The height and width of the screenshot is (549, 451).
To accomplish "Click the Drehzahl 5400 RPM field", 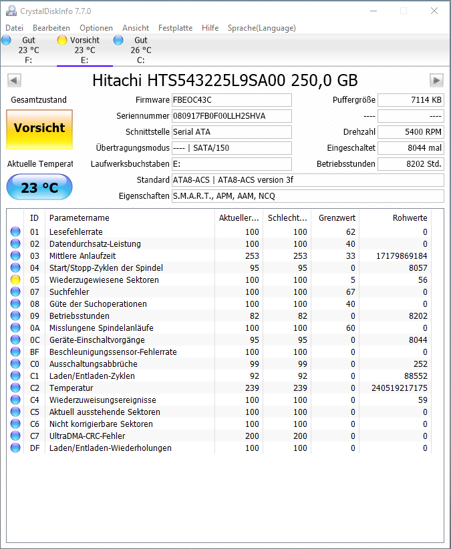I will pos(411,132).
